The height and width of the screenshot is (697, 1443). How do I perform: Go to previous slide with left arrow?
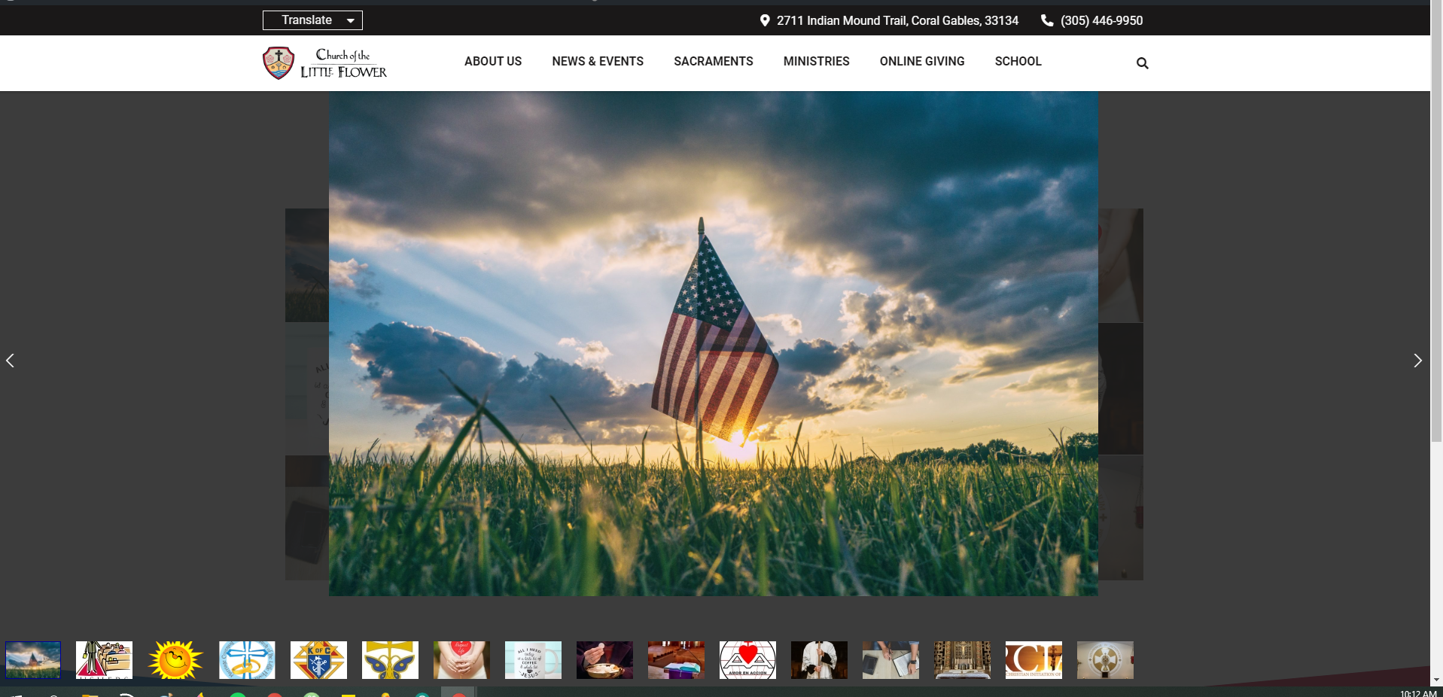click(x=11, y=361)
